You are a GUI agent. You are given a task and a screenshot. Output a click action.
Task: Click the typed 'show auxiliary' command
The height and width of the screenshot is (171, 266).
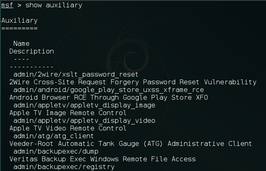[x=54, y=5]
